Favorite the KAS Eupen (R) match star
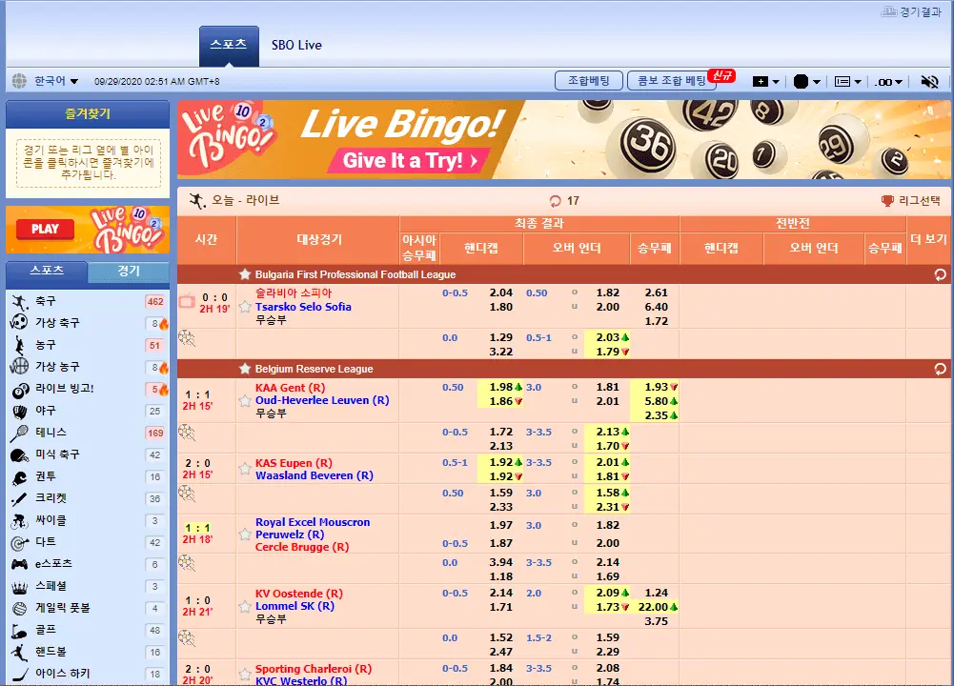This screenshot has width=954, height=686. (245, 469)
